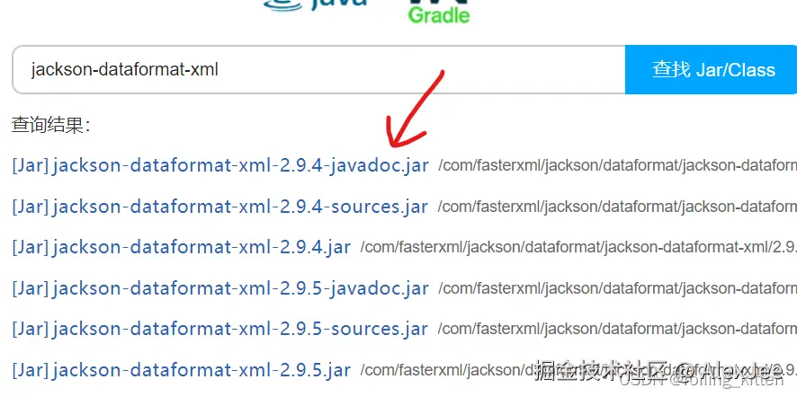The height and width of the screenshot is (397, 797).
Task: Click the Java logo at top
Action: [315, 5]
